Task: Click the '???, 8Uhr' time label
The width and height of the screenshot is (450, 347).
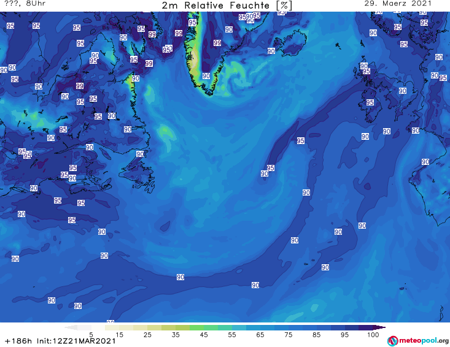Action: point(25,4)
